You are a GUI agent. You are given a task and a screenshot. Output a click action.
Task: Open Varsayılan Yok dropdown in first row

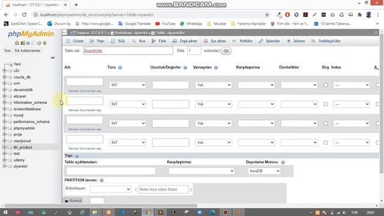(x=214, y=85)
